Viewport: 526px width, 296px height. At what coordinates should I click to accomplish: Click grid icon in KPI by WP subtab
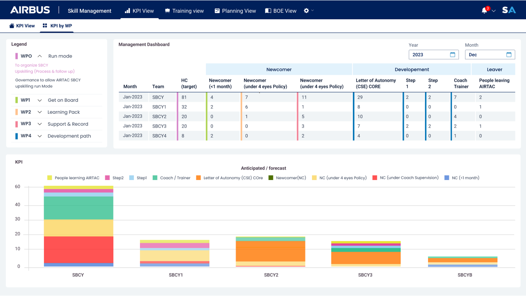[x=45, y=26]
